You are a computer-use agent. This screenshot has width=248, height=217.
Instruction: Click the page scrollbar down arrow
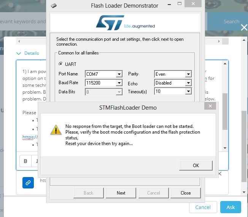point(244,192)
